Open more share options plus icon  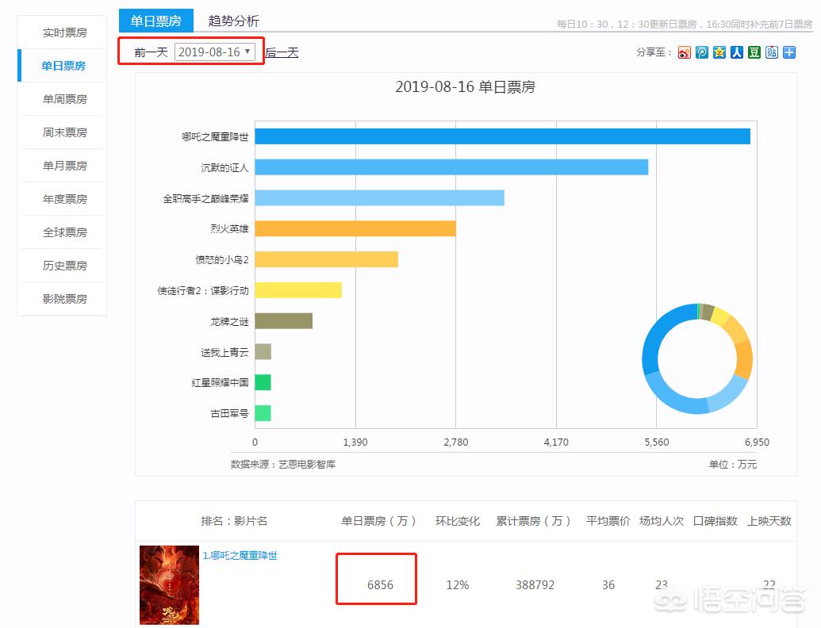(x=789, y=52)
